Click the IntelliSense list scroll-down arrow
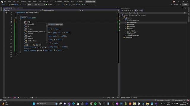 click(47, 42)
